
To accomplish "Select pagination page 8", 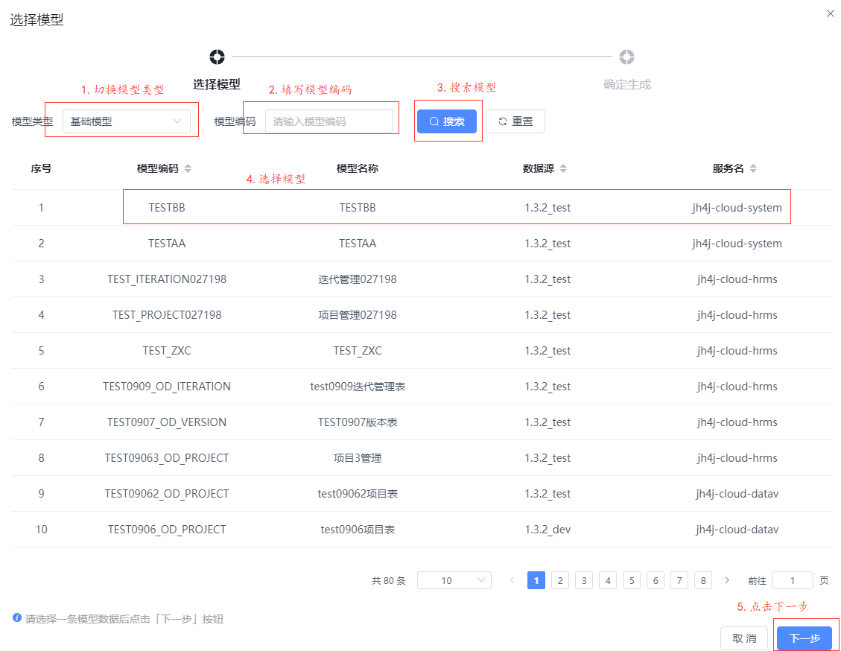I will tap(703, 580).
